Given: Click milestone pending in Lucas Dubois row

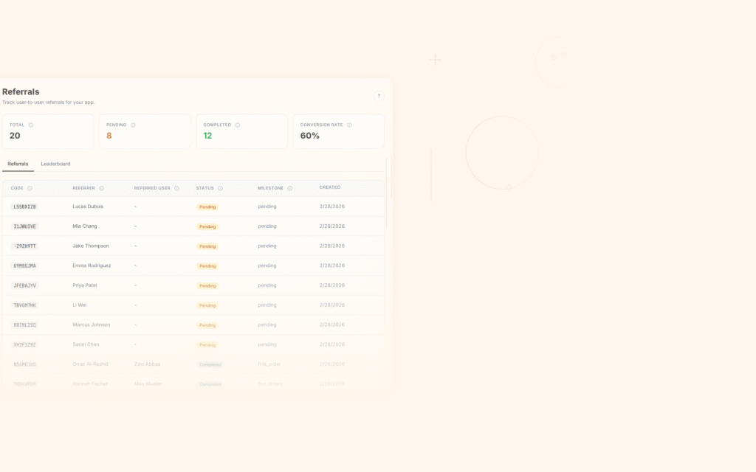Looking at the screenshot, I should 267,206.
